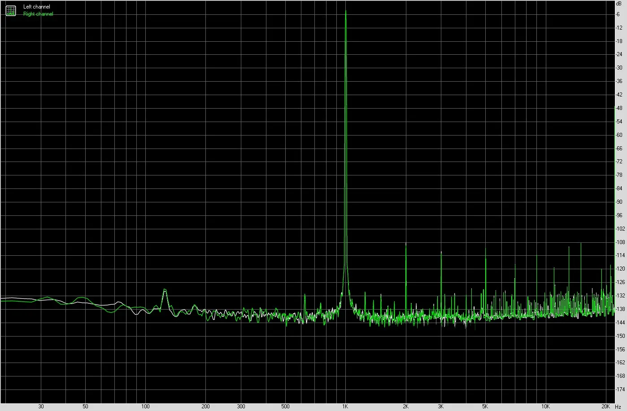Click the -18 dB axis value
Screen dimensions: 627x411
point(619,41)
